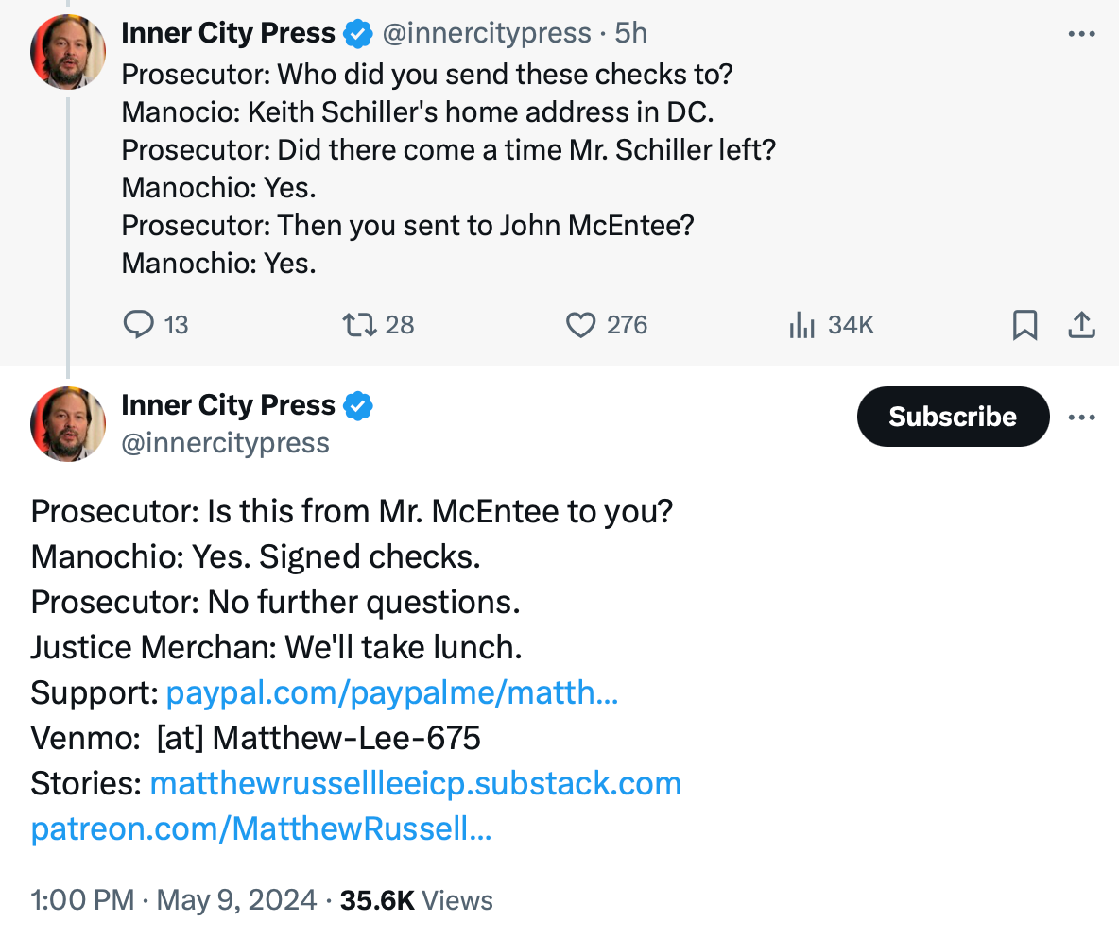Share the lunch break tweet
This screenshot has width=1119, height=939.
pos(1083,324)
